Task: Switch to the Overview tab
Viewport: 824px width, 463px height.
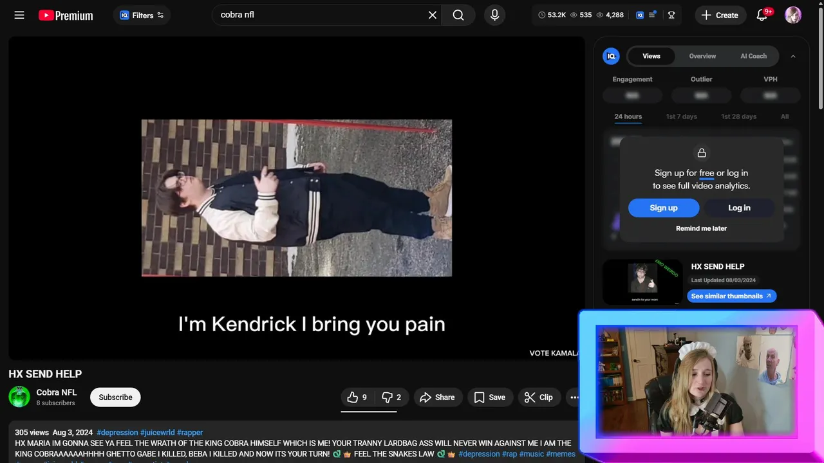Action: coord(702,56)
